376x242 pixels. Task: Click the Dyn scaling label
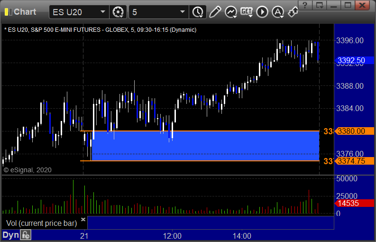[11, 235]
